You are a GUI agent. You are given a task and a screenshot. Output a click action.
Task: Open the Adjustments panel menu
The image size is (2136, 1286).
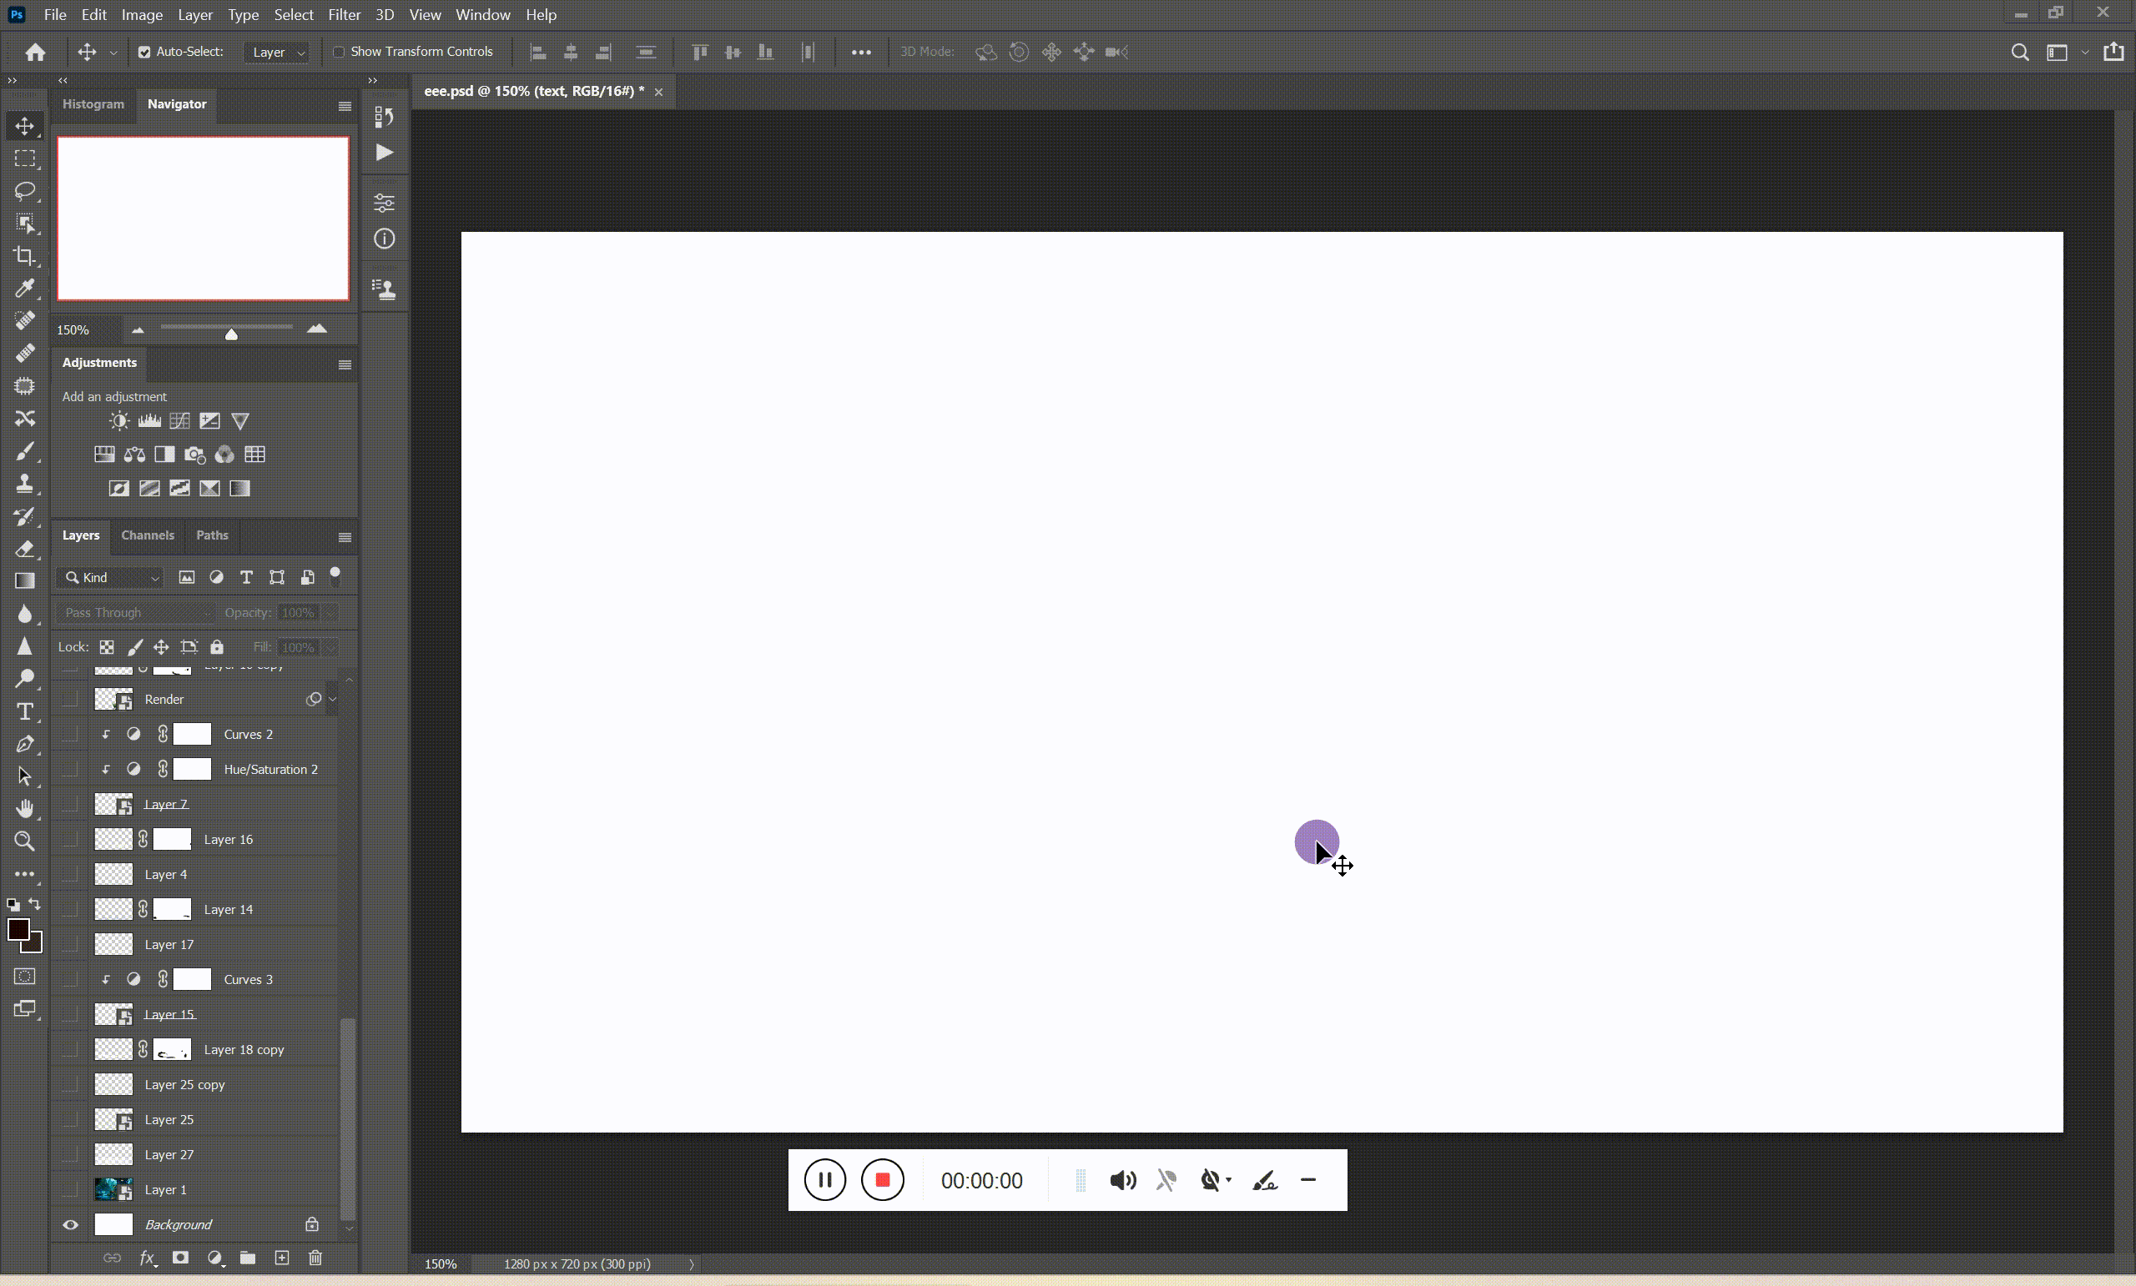[x=345, y=364]
